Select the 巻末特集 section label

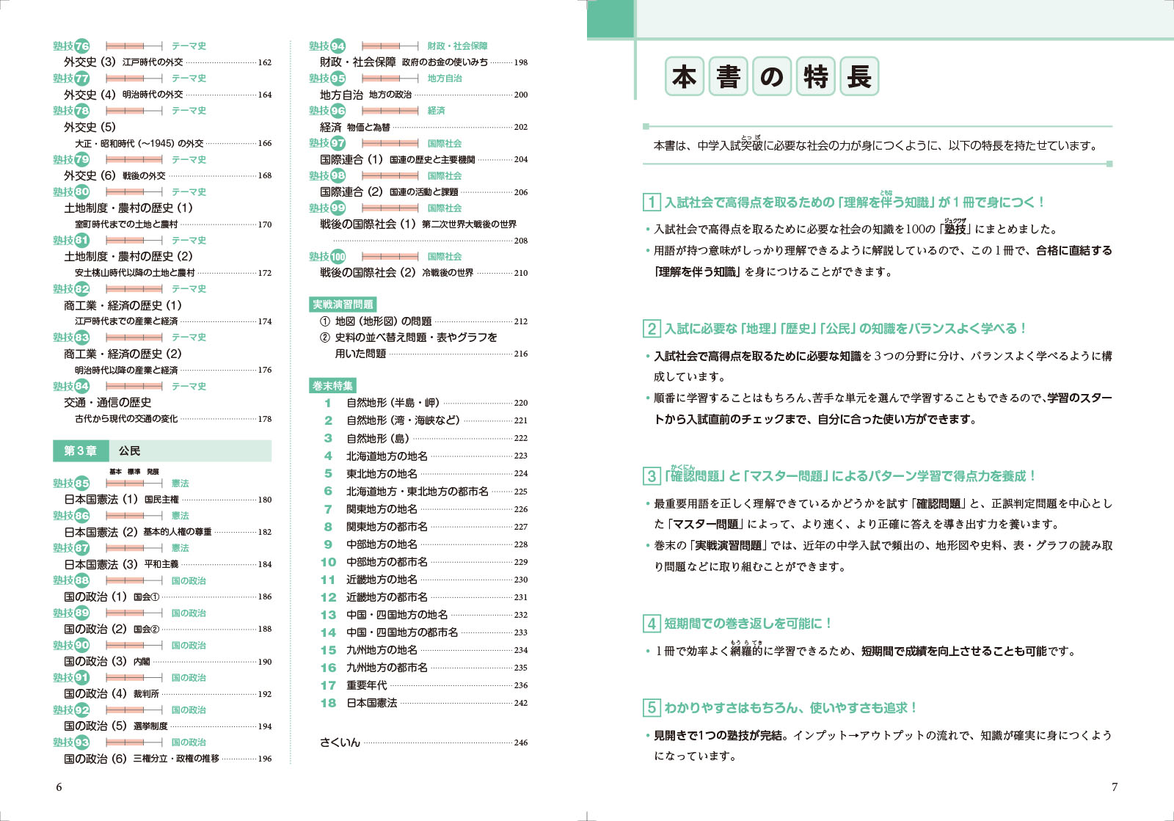(x=332, y=386)
